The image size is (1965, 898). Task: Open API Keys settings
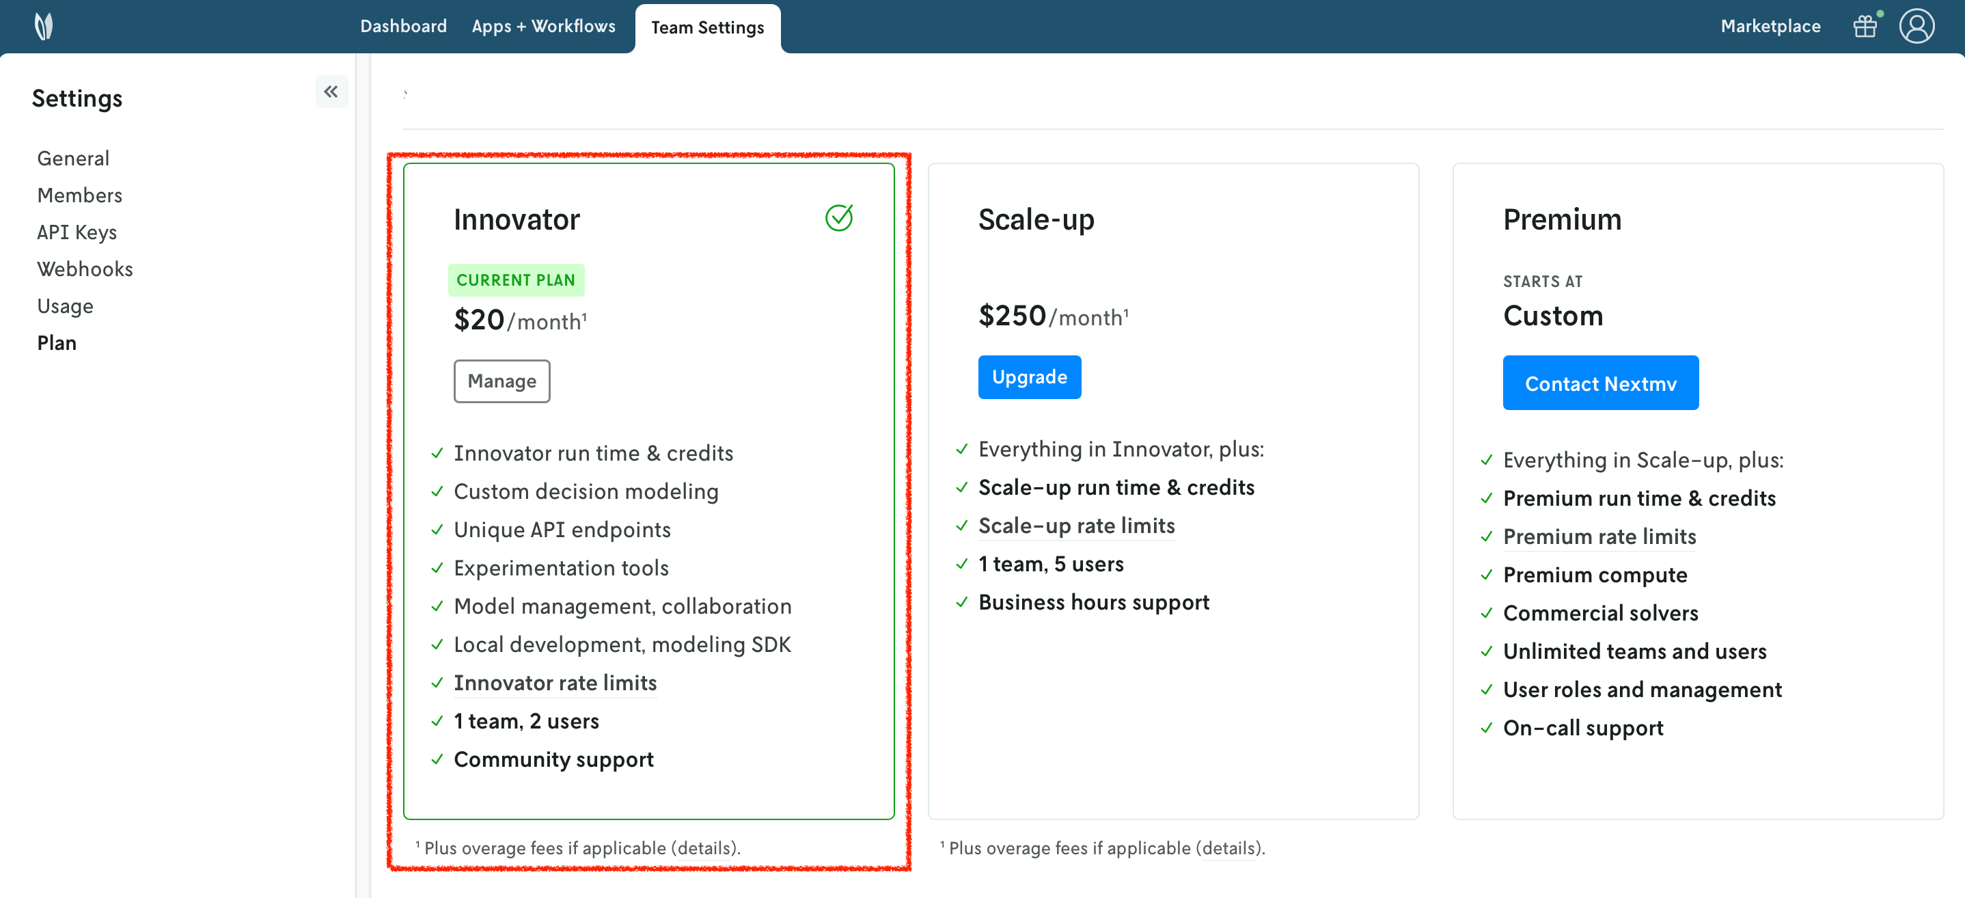point(77,233)
